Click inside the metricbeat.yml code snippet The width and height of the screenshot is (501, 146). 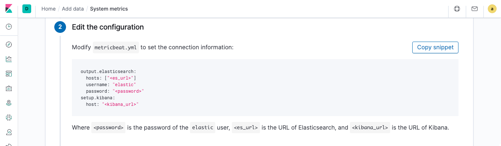265,88
